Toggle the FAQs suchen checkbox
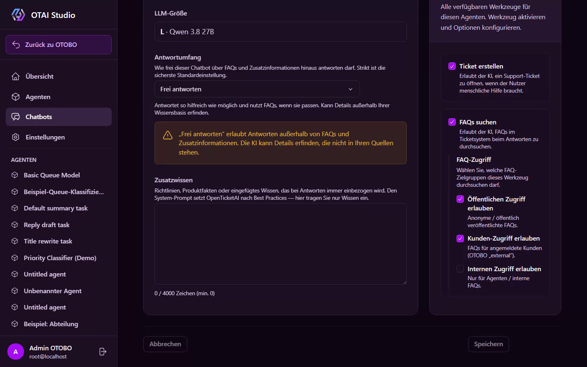 click(x=452, y=122)
